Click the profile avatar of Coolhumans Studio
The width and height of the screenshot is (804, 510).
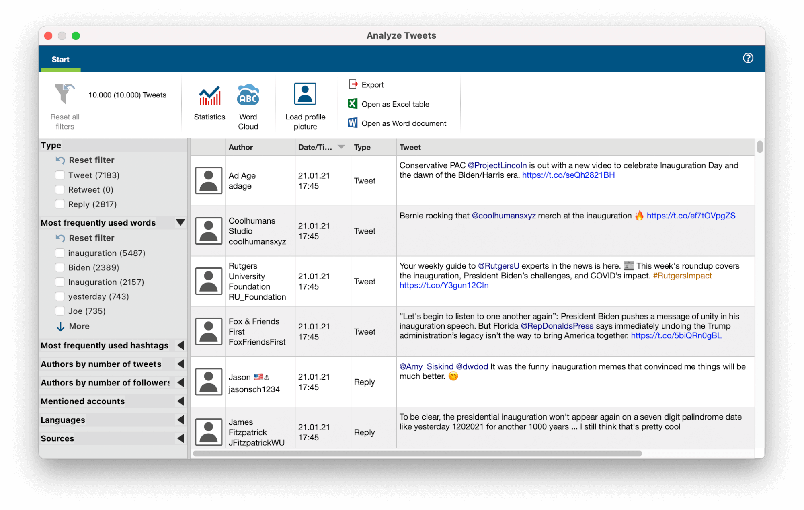[208, 231]
